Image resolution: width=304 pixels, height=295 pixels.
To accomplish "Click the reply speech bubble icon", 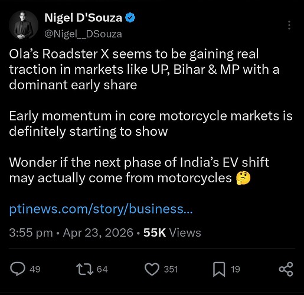I will coord(18,269).
